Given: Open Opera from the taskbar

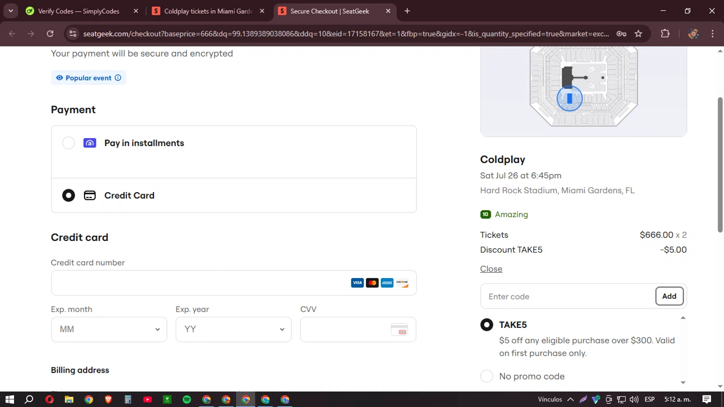Looking at the screenshot, I should pos(49,399).
